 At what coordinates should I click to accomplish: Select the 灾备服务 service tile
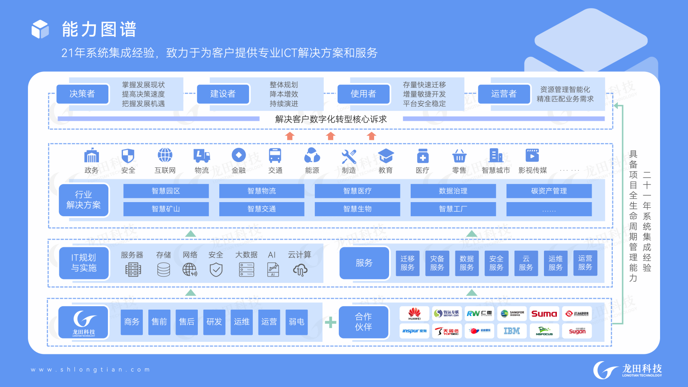point(437,263)
